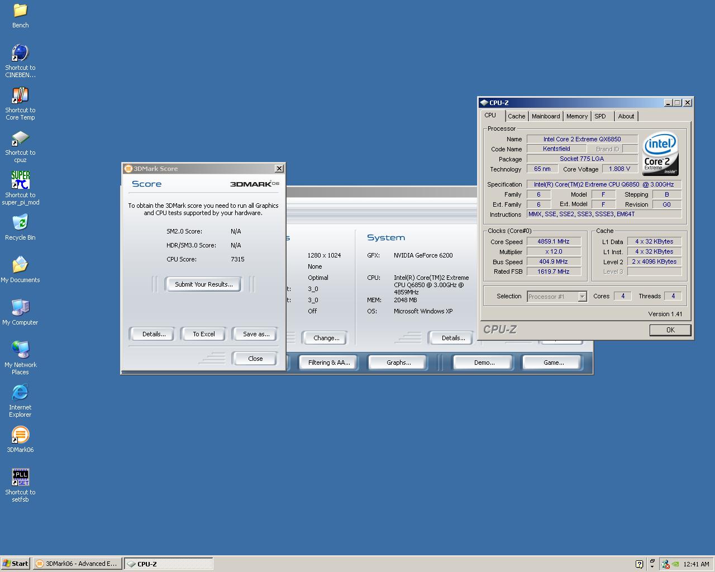Image resolution: width=715 pixels, height=572 pixels.
Task: Click the Specification field in CPU-Z
Action: (603, 184)
